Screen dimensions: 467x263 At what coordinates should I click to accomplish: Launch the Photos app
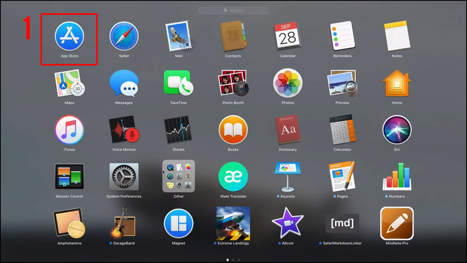[288, 83]
